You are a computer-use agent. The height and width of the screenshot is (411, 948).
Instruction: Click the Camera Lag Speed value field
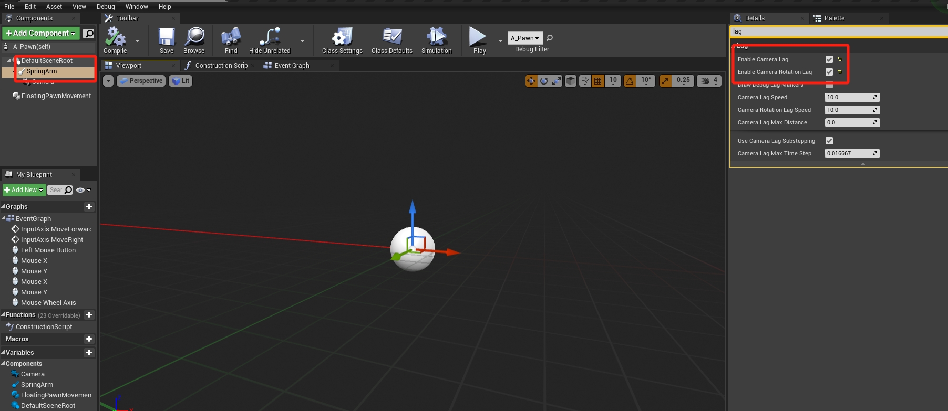click(848, 97)
